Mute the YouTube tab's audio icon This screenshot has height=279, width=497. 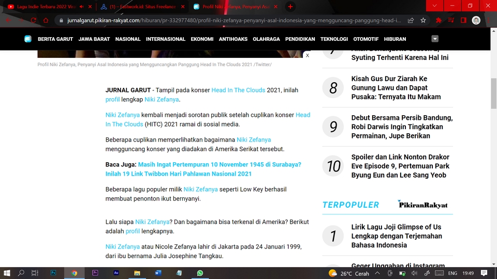[82, 7]
